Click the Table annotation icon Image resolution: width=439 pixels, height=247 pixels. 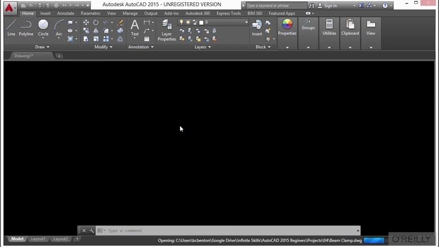pyautogui.click(x=147, y=39)
